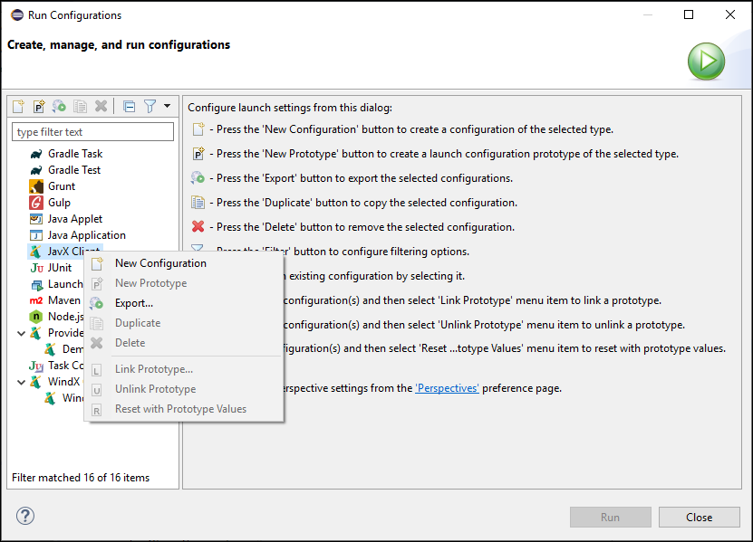The height and width of the screenshot is (542, 753).
Task: Select the JavX Client tree entry
Action: click(x=64, y=252)
